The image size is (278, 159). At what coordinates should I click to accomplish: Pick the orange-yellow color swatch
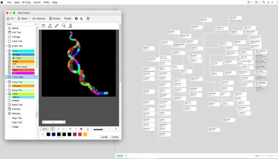pos(85,134)
